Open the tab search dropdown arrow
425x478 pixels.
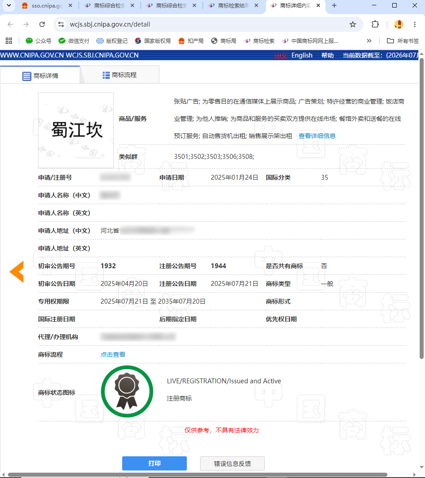click(x=9, y=5)
